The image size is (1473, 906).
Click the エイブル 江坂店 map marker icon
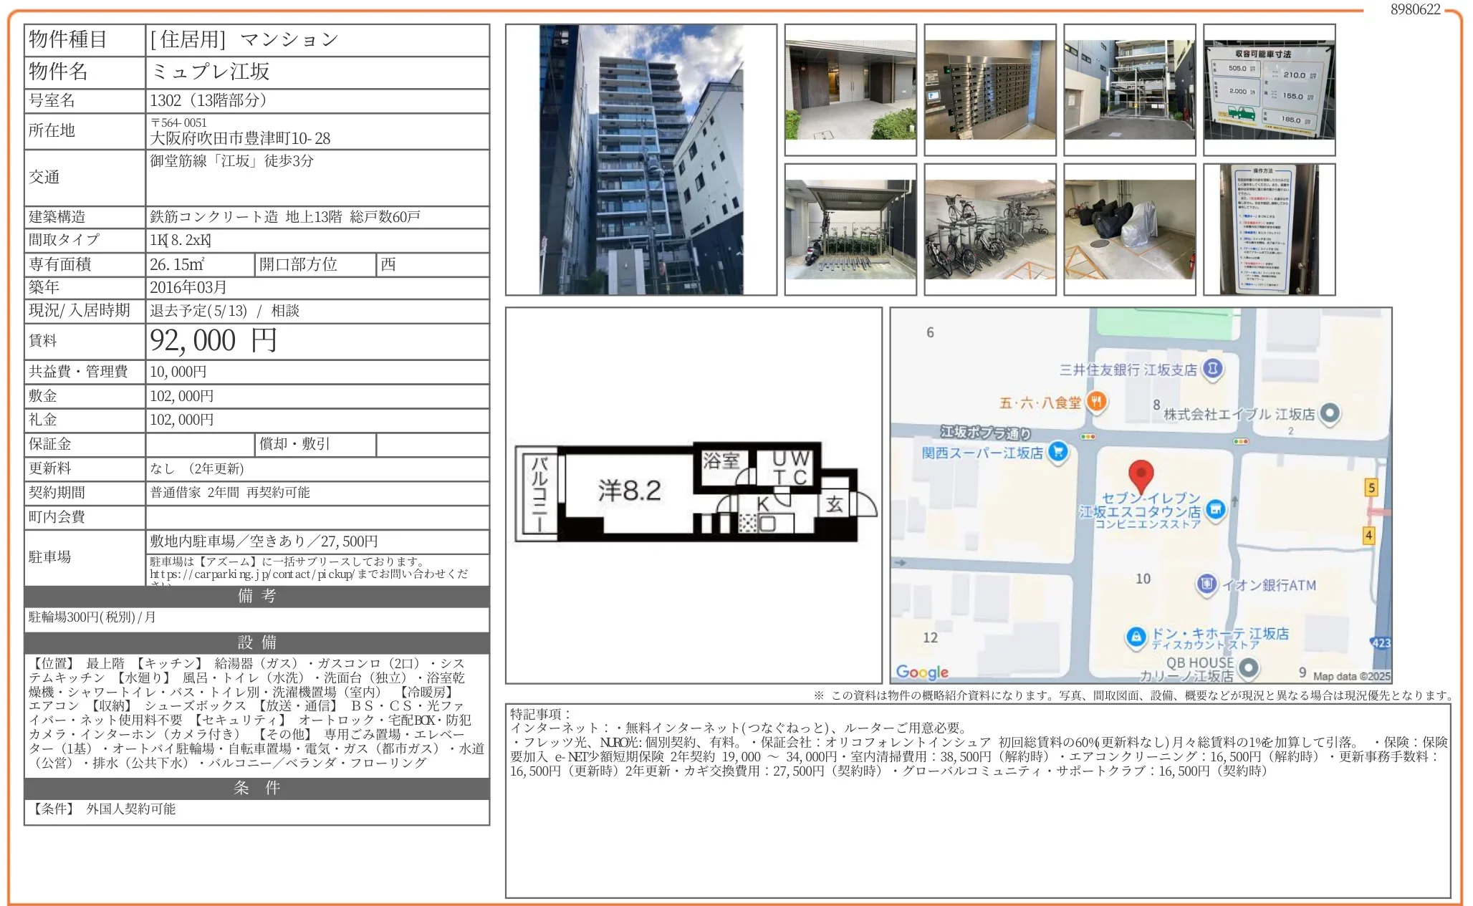pyautogui.click(x=1330, y=413)
